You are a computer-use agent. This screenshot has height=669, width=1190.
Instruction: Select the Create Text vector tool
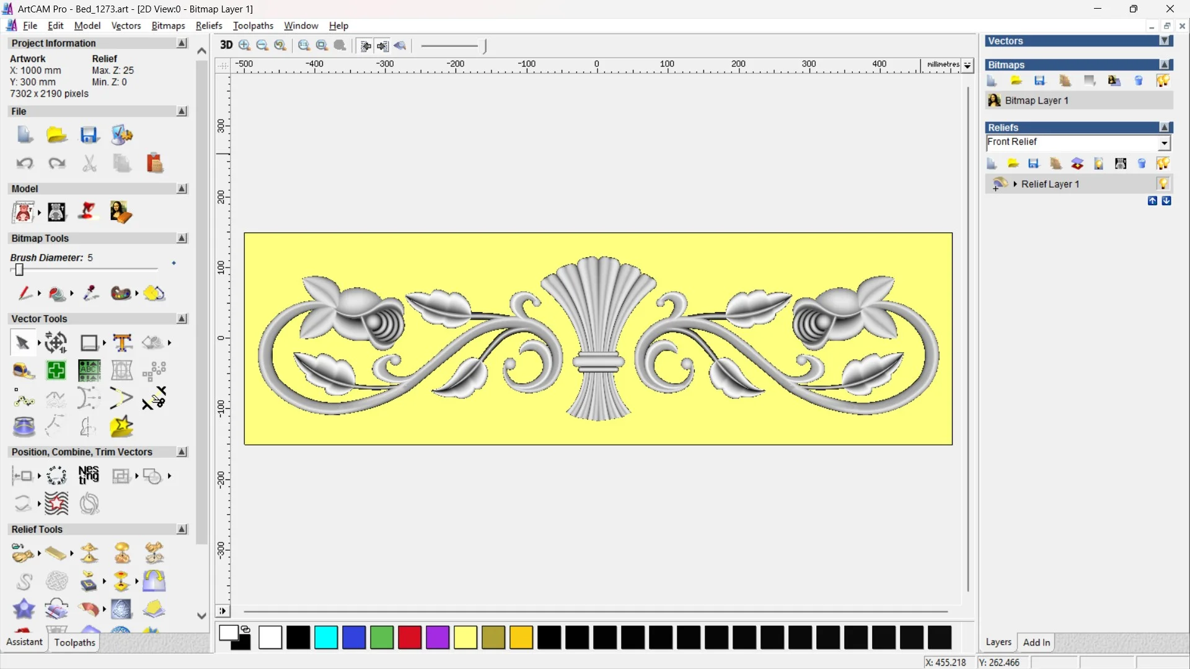pyautogui.click(x=122, y=343)
